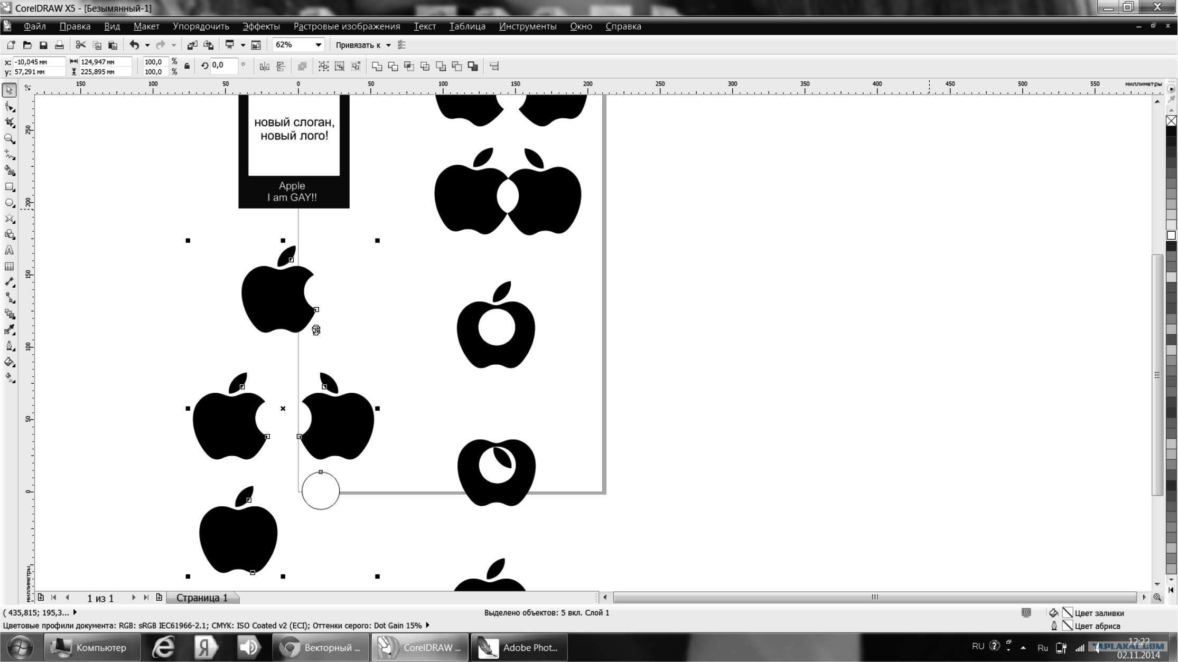Select the Text tool

tap(10, 250)
